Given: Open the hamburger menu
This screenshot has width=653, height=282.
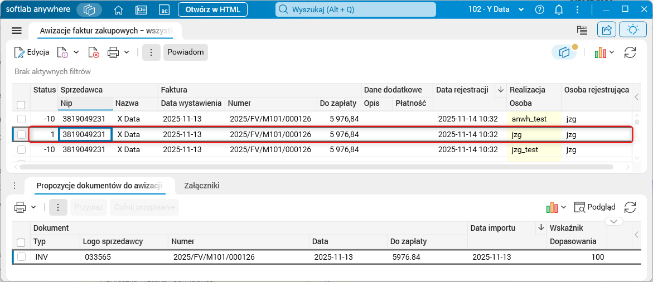Looking at the screenshot, I should [16, 31].
